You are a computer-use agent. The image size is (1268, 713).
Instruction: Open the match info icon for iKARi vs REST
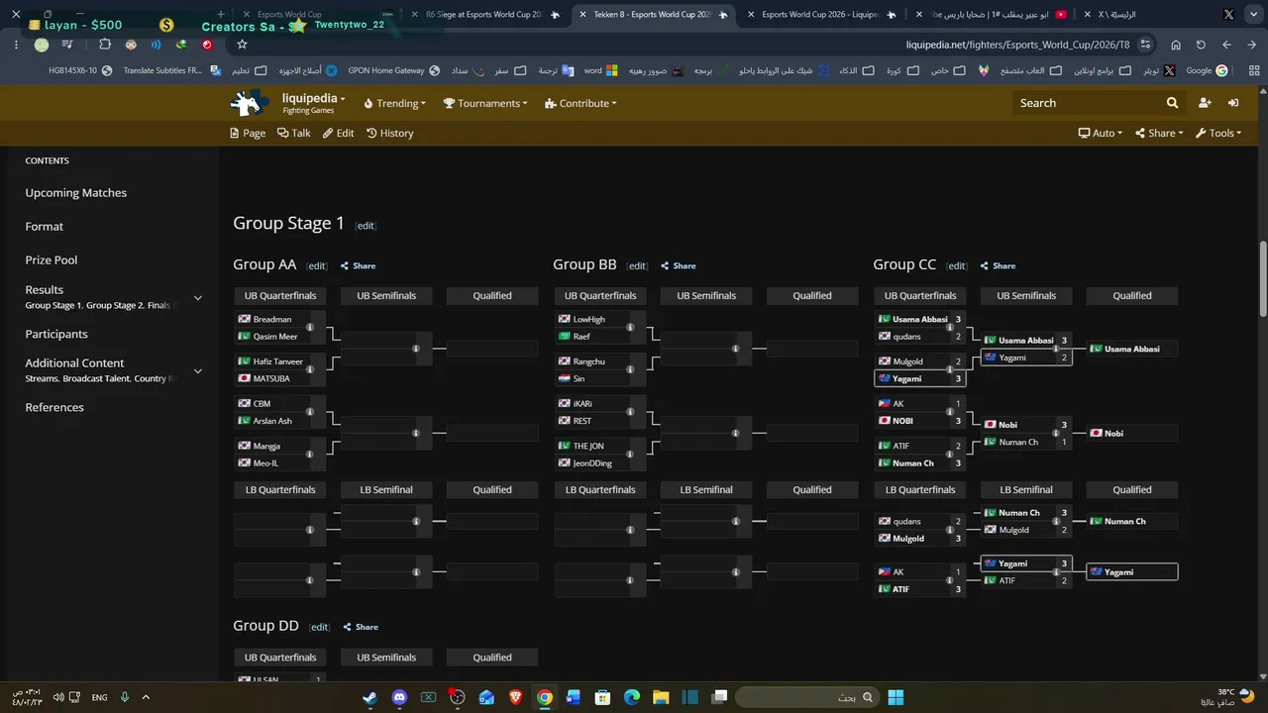point(630,412)
